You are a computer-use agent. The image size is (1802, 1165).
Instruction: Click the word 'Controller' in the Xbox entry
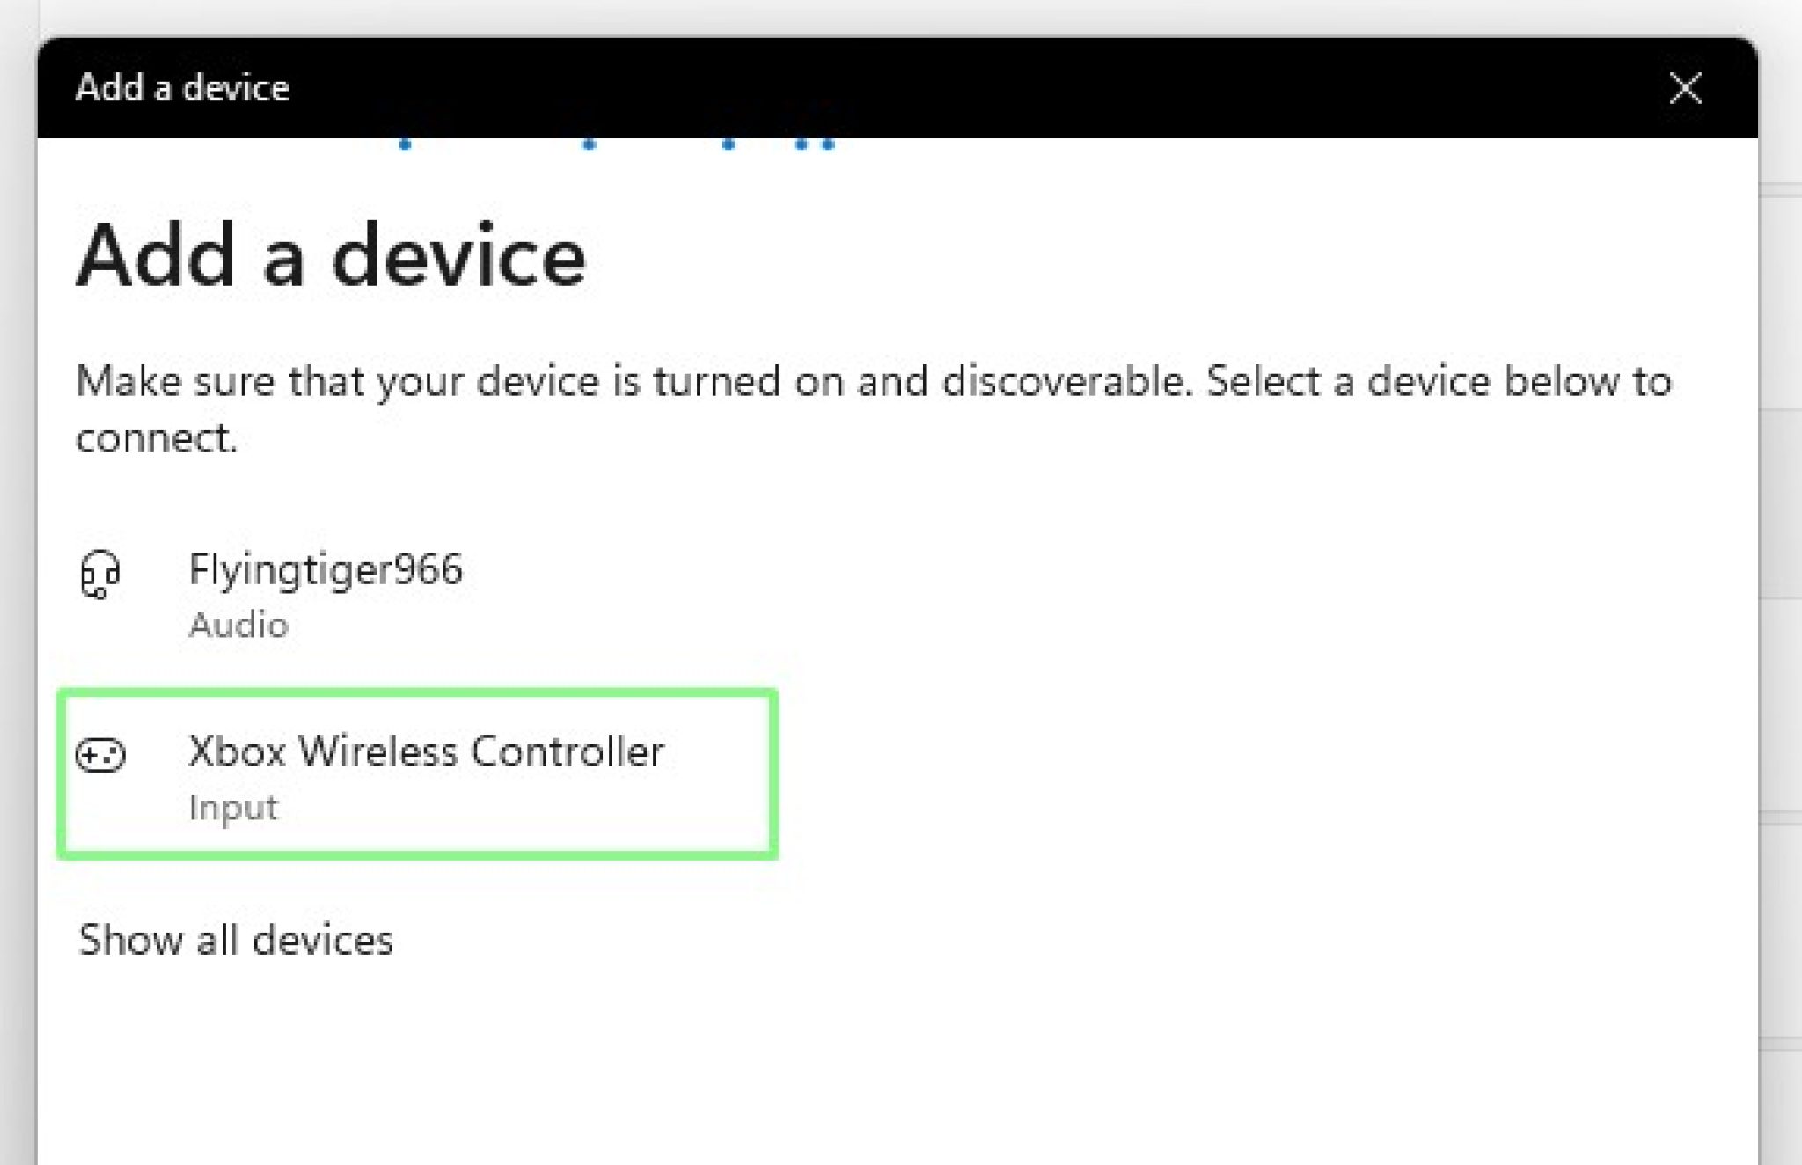coord(567,751)
